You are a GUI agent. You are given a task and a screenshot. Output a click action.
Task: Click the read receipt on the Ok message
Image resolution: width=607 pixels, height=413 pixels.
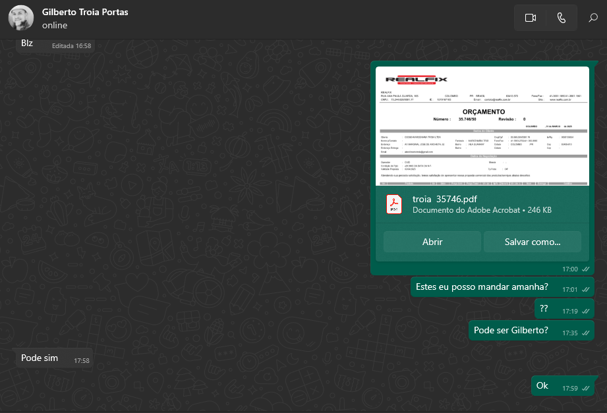click(x=585, y=389)
